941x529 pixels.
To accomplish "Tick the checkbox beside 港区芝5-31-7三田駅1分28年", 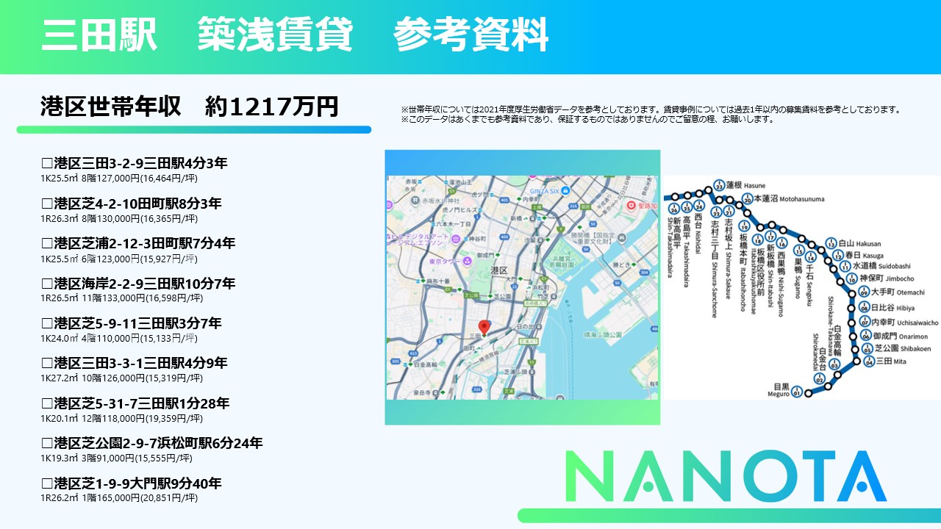I will (47, 403).
